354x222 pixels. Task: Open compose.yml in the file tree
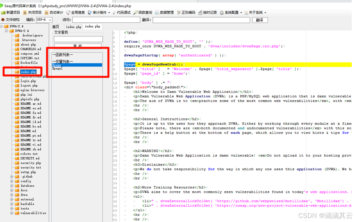point(30,54)
